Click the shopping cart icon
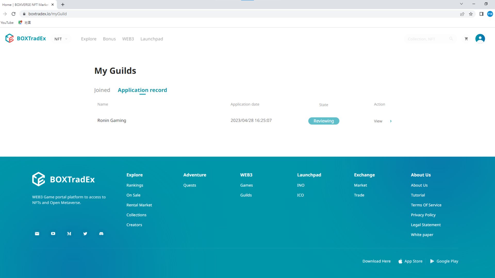The height and width of the screenshot is (278, 495). [466, 39]
